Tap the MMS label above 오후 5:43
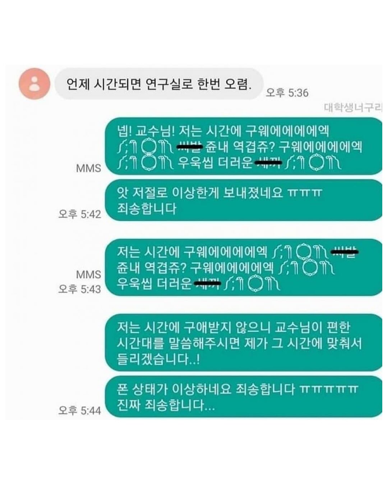388x485 pixels. click(88, 274)
